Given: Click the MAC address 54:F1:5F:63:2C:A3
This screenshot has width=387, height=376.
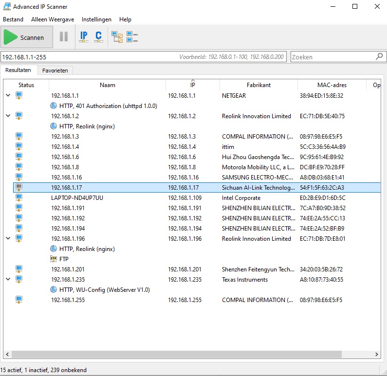Looking at the screenshot, I should tap(322, 188).
